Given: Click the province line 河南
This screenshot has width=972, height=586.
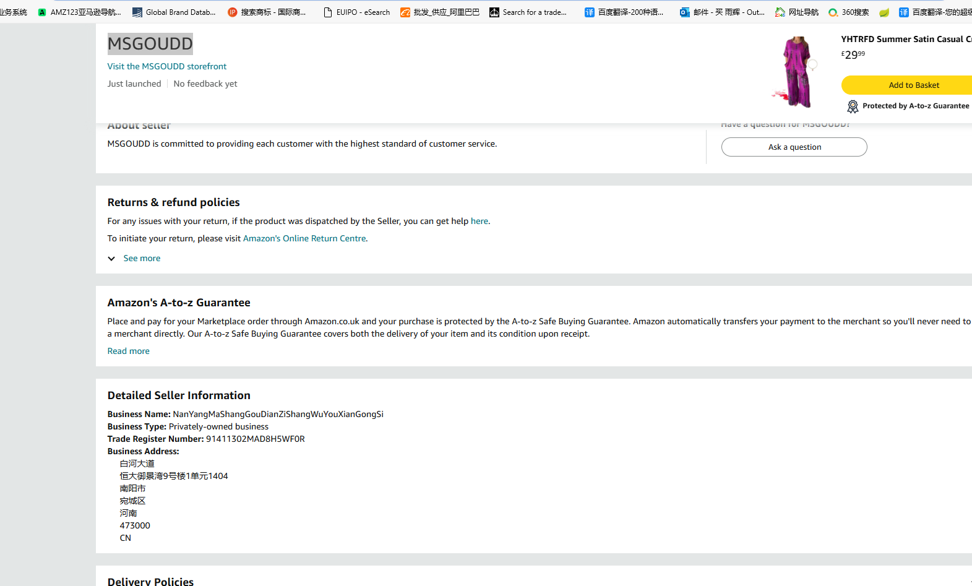Looking at the screenshot, I should click(x=129, y=513).
